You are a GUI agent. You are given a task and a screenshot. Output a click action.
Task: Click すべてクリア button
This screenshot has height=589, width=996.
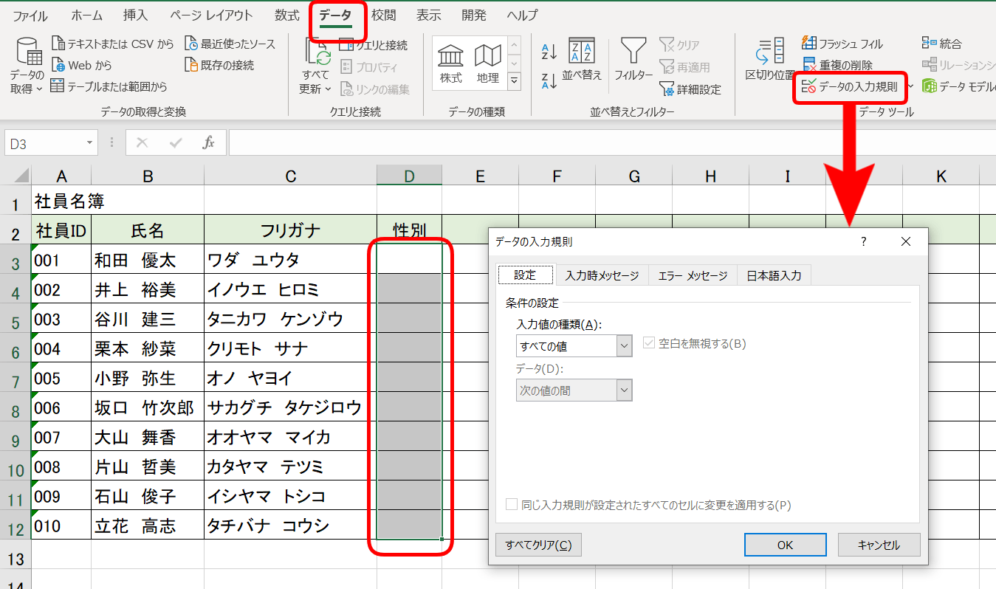pyautogui.click(x=538, y=545)
